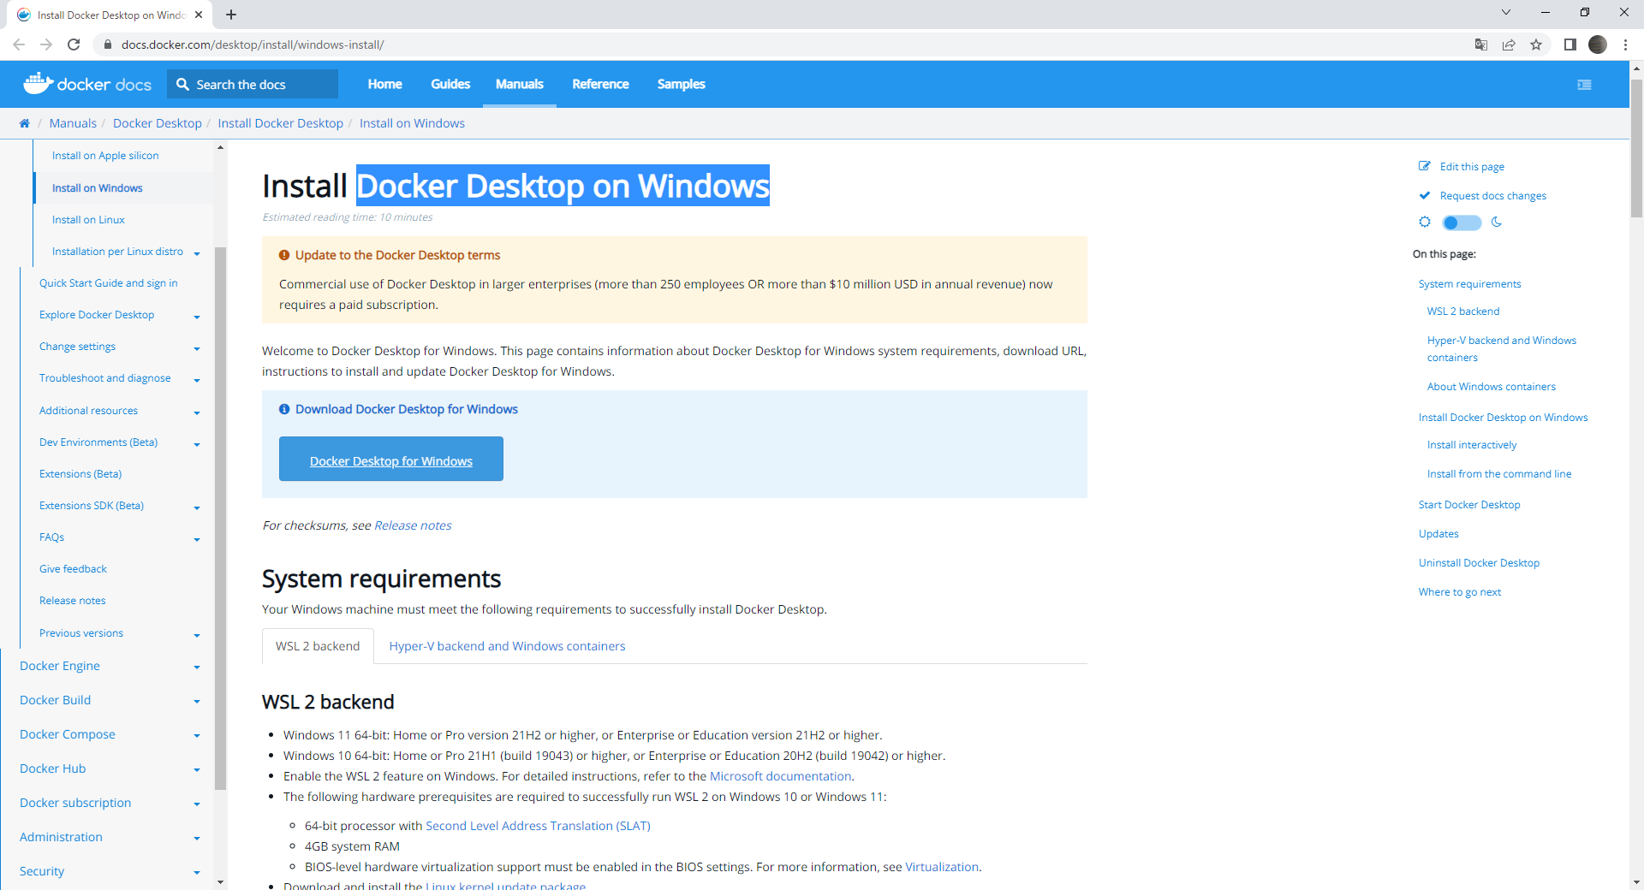Screen dimensions: 1644x890
Task: Click the share page icon in address bar
Action: tap(1509, 44)
